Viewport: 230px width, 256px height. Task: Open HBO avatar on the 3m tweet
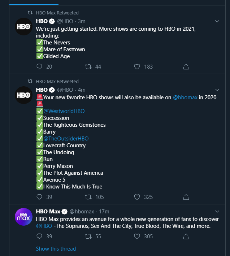point(24,27)
